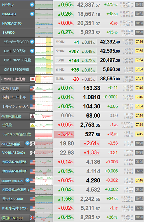Open the ドルインデックス link

(x=15, y=106)
